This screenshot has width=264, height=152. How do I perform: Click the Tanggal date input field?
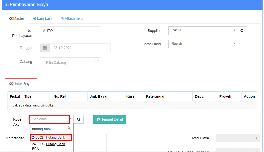click(x=80, y=48)
